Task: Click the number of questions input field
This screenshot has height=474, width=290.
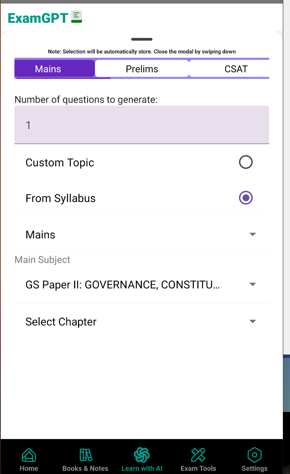Action: [x=142, y=124]
